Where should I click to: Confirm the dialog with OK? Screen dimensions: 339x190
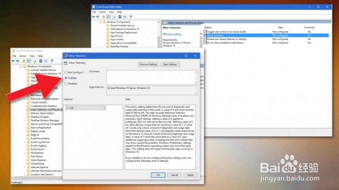158,175
